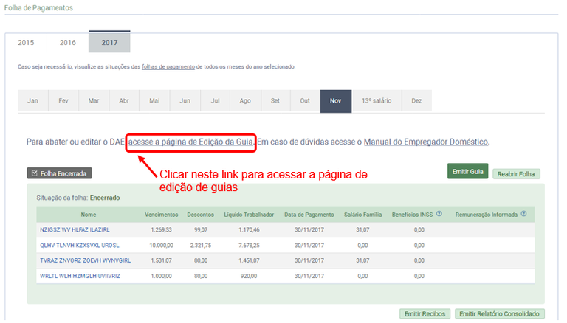The height and width of the screenshot is (323, 567).
Task: Select the Mar month tab
Action: tap(94, 101)
